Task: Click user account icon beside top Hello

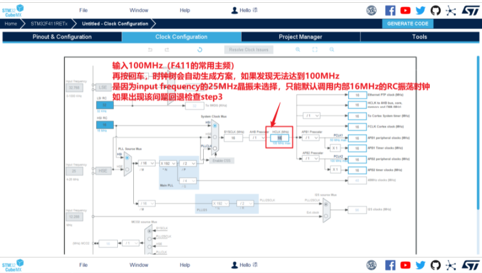Action: [x=234, y=11]
